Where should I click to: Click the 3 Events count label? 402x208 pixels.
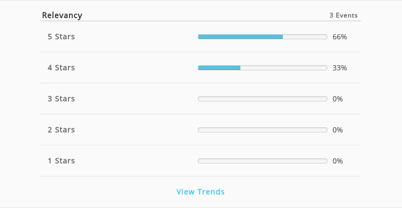pyautogui.click(x=343, y=16)
